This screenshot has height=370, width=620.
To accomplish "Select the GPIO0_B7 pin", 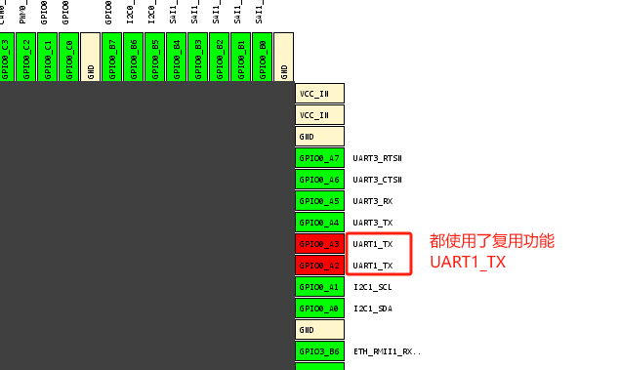I will pos(112,57).
